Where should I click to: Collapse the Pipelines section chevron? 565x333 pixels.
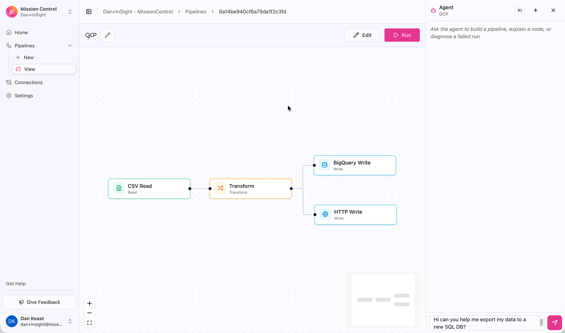point(70,46)
